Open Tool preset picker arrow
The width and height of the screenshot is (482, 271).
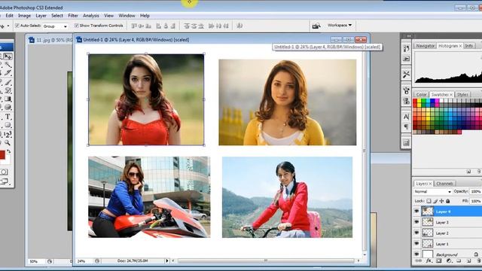8,26
